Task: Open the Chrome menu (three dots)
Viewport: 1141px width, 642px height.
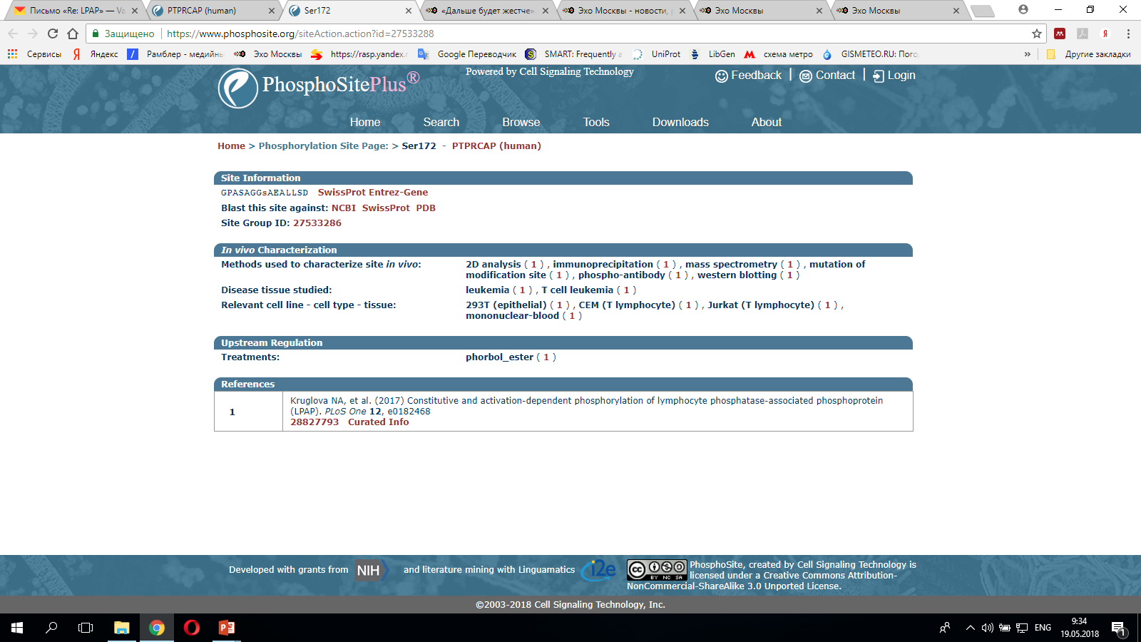Action: [x=1128, y=34]
